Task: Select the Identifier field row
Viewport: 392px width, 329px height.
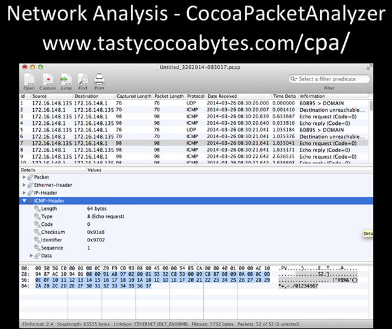Action: click(196, 240)
